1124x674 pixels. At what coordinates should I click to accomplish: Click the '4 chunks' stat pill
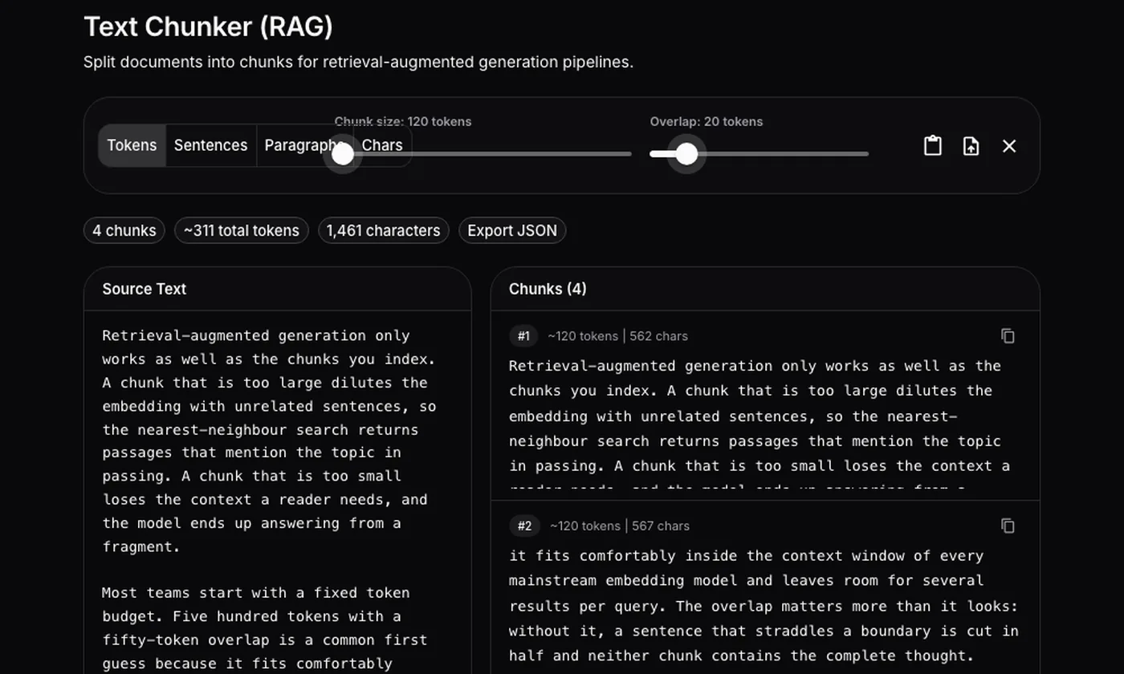124,230
